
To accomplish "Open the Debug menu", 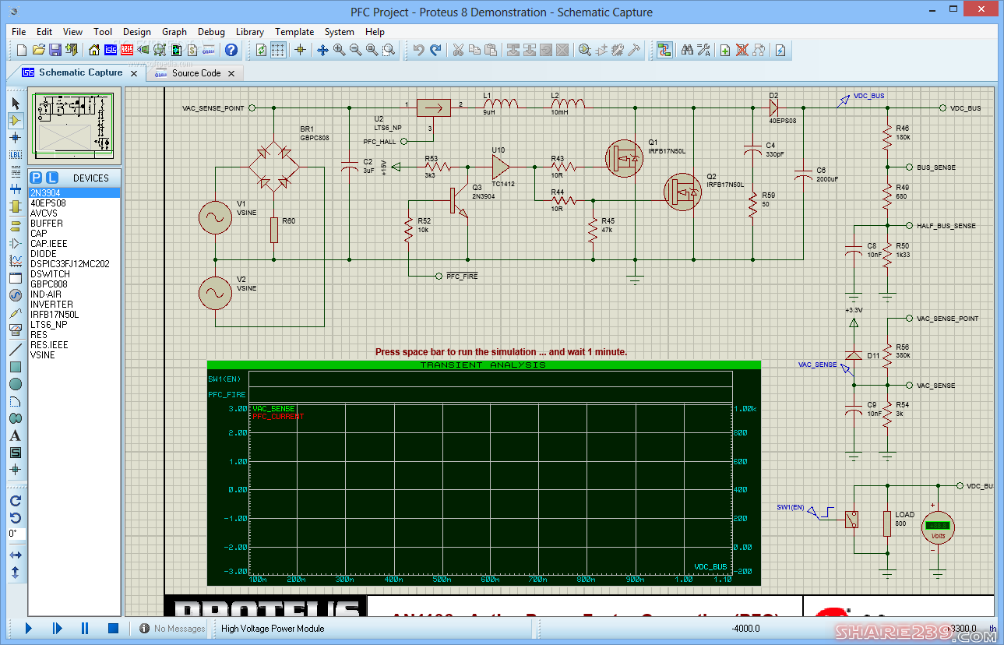I will [x=211, y=32].
